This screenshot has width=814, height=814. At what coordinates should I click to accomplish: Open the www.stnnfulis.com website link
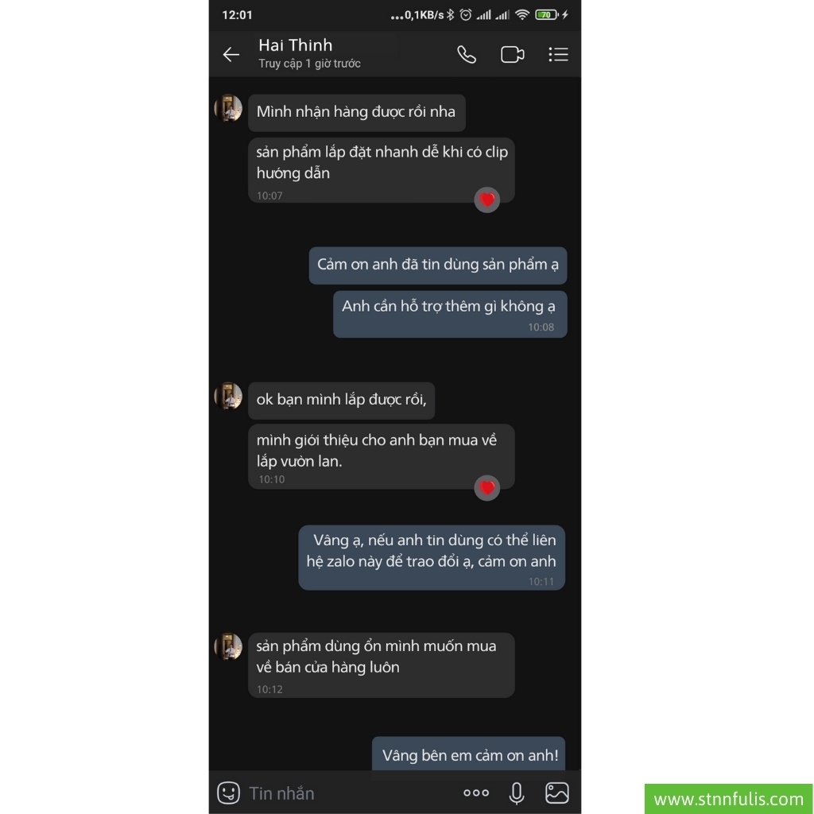pyautogui.click(x=728, y=799)
